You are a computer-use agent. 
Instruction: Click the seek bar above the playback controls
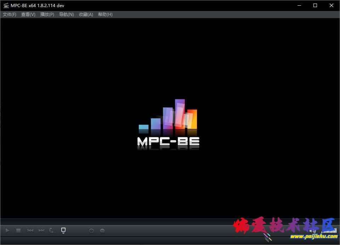(x=170, y=222)
